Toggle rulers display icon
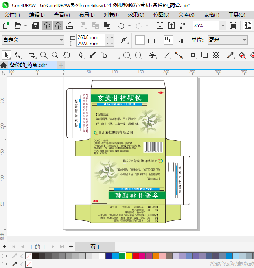 [x=247, y=26]
